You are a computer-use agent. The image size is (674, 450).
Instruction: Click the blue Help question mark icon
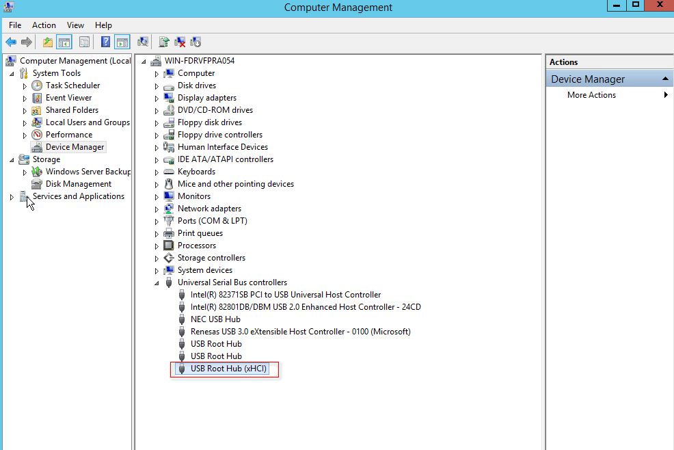(x=105, y=42)
